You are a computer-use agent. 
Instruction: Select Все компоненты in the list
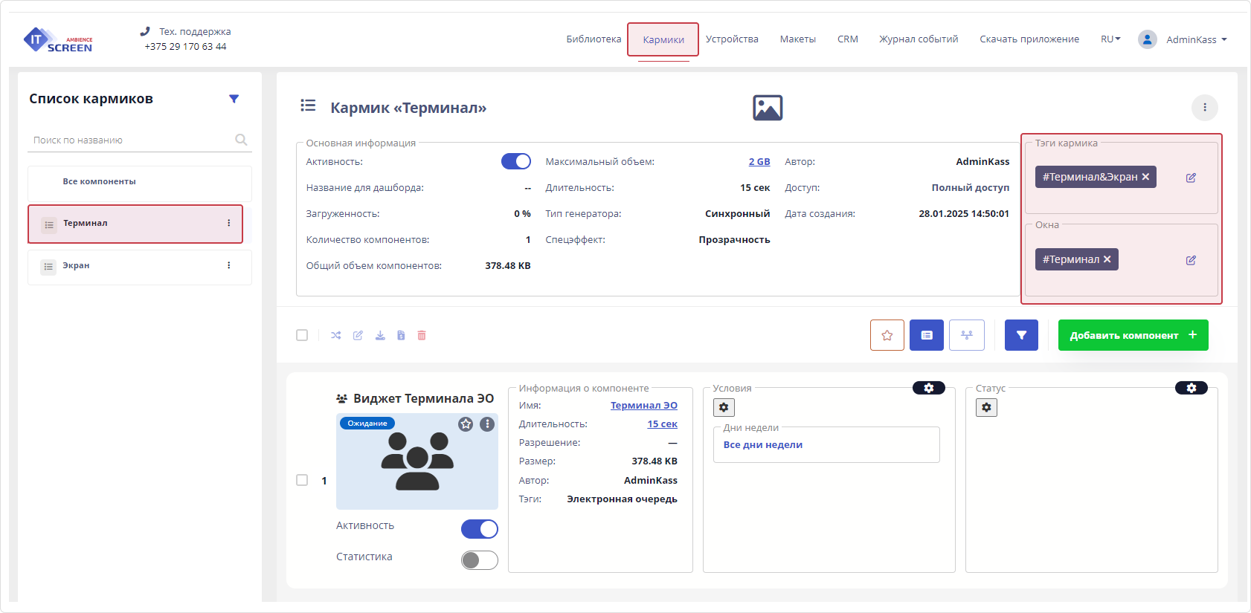[x=140, y=182]
